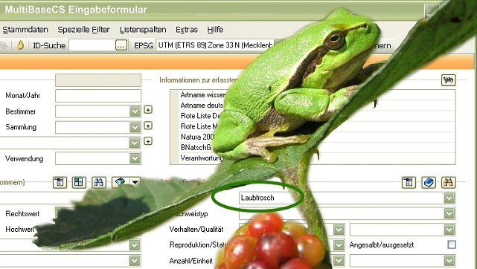Click the plus icon next to Sammlung
Image resolution: width=477 pixels, height=269 pixels.
click(148, 126)
